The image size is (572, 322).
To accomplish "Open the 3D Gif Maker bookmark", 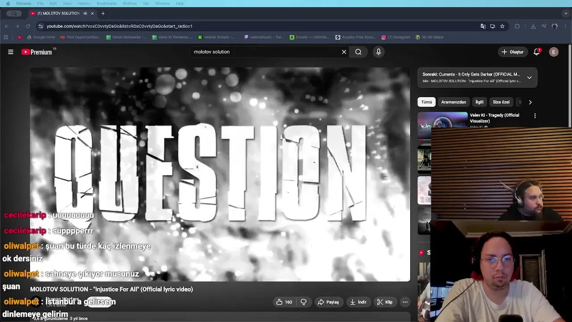I will click(429, 37).
